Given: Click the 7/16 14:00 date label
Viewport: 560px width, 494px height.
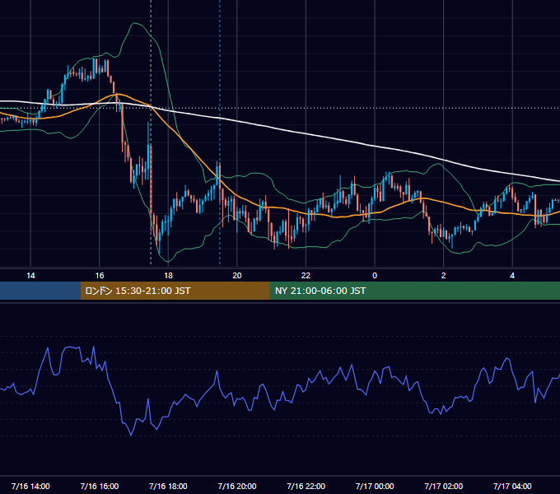Looking at the screenshot, I should point(30,486).
